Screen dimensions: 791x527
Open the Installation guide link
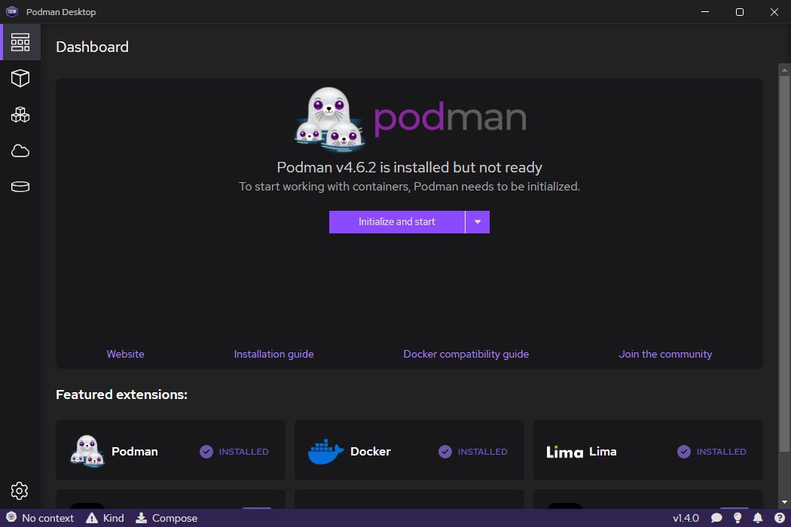click(x=274, y=354)
